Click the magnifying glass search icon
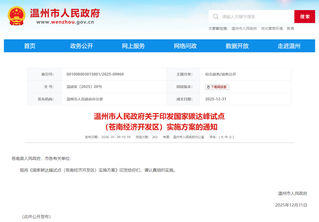The height and width of the screenshot is (222, 319). [x=216, y=17]
